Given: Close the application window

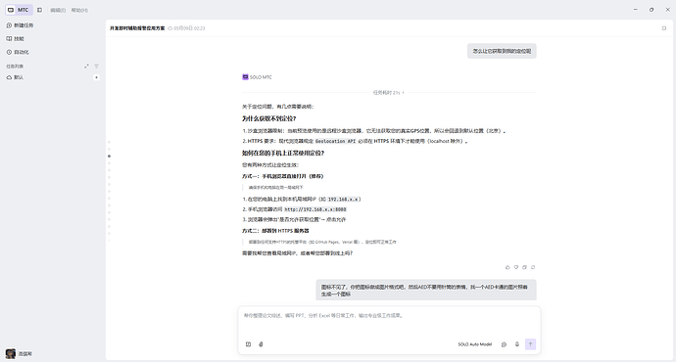Looking at the screenshot, I should tap(668, 10).
